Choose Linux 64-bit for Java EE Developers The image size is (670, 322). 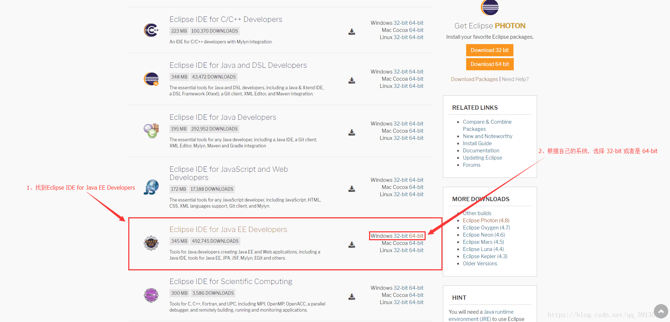[x=416, y=250]
